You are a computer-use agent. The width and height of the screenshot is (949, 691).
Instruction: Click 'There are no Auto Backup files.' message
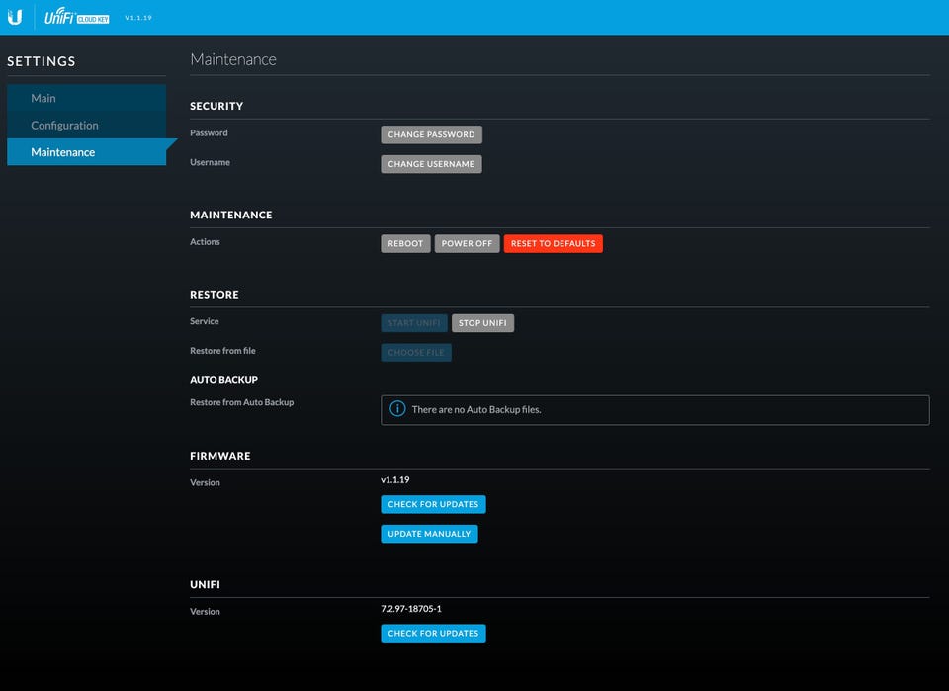point(476,409)
